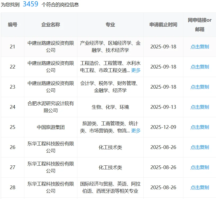Select the 申请截止时间 column header

[x=163, y=25]
